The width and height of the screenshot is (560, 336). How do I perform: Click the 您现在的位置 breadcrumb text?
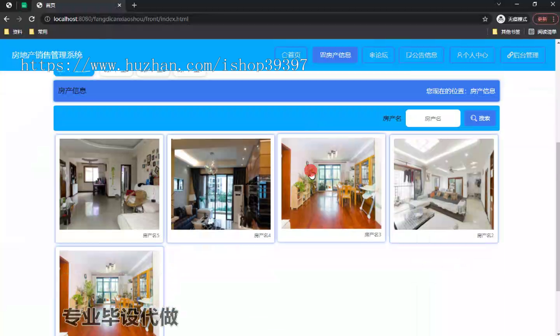point(460,91)
